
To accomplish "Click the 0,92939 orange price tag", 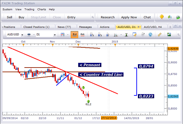I will 173,49.
